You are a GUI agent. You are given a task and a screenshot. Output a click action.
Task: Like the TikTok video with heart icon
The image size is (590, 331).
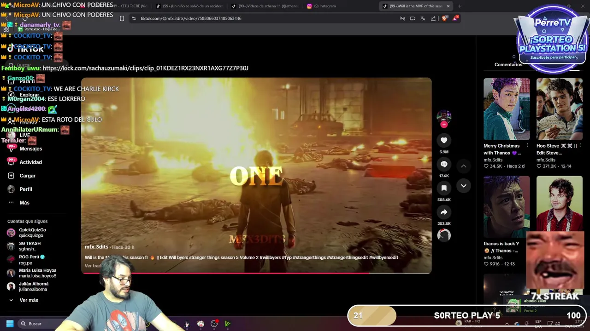tap(444, 140)
